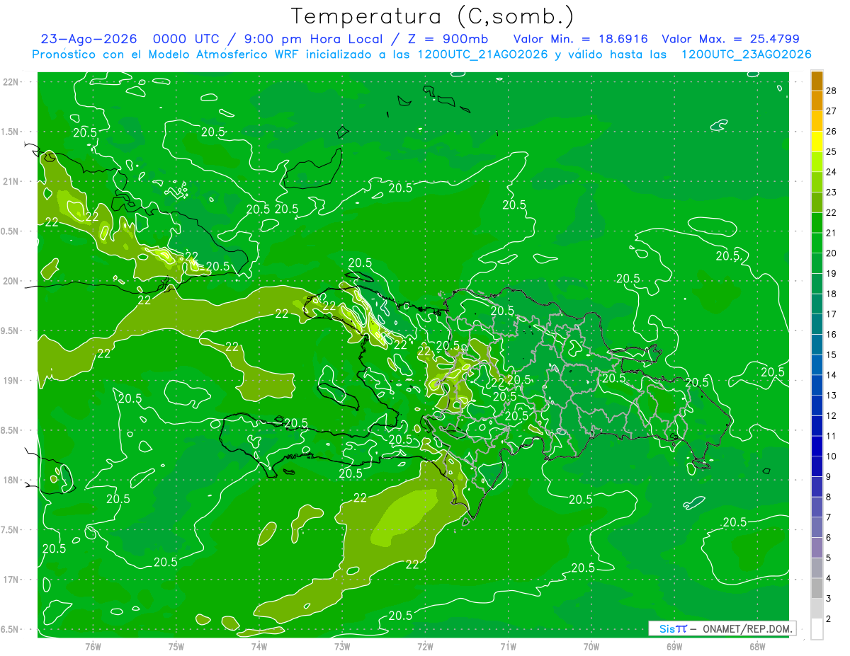Viewport: 850px width, 656px height.
Task: Click the "70W" longitude axis label
Action: tap(591, 647)
